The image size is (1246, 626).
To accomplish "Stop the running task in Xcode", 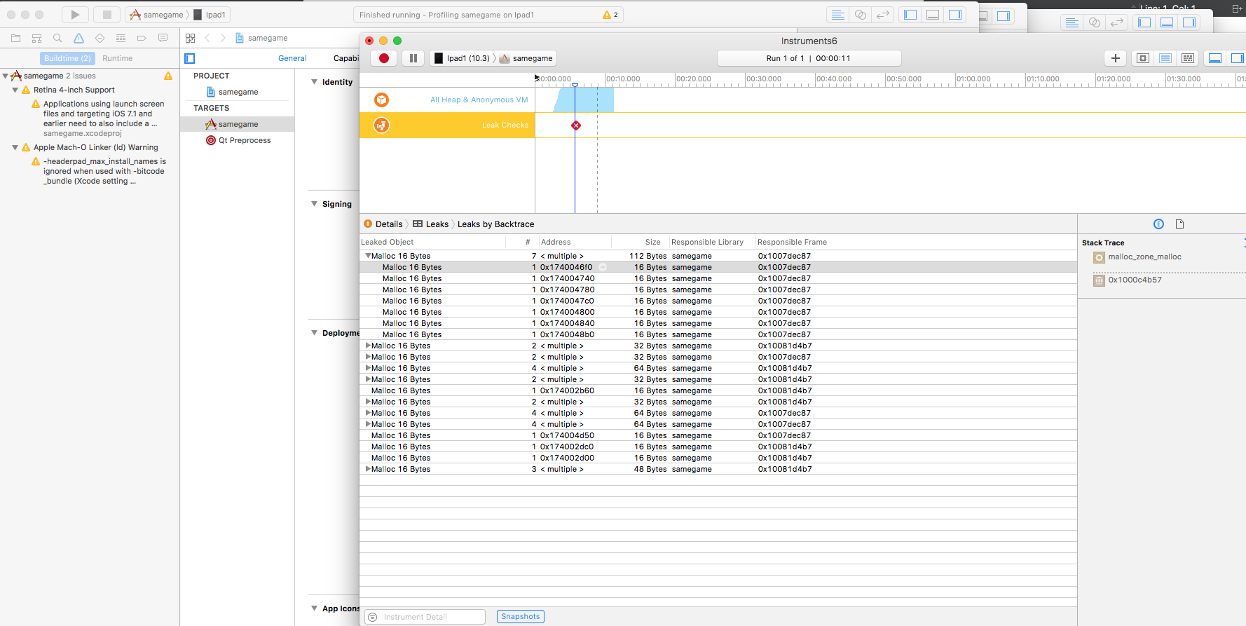I will 107,15.
